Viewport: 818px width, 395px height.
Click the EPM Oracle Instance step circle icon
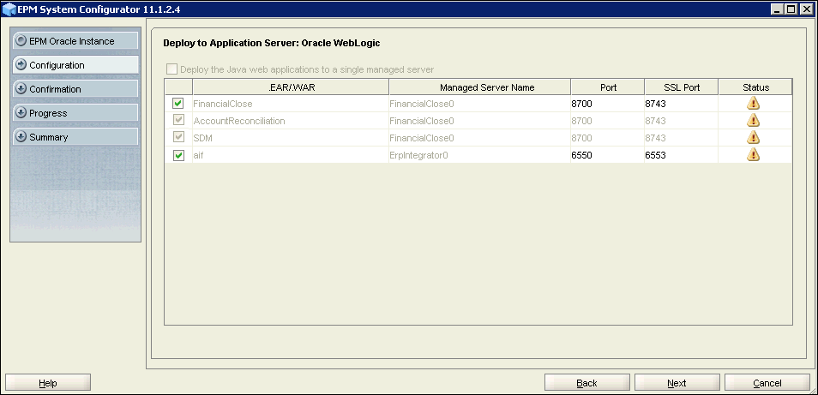point(21,40)
